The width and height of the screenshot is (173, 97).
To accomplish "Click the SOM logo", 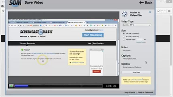I will [x=15, y=3].
